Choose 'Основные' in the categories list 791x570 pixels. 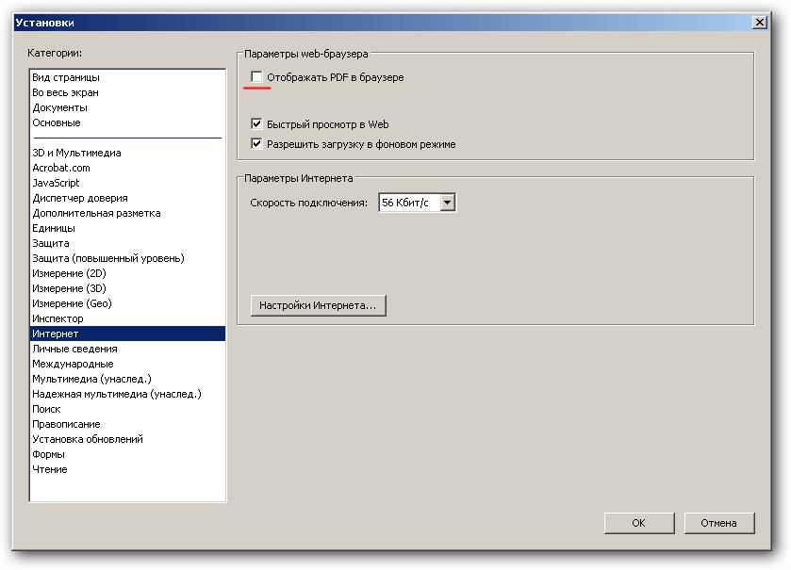(x=57, y=122)
